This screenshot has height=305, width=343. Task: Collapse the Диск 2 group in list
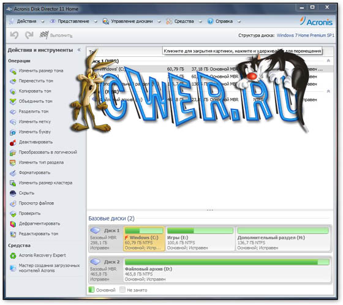tap(328, 91)
